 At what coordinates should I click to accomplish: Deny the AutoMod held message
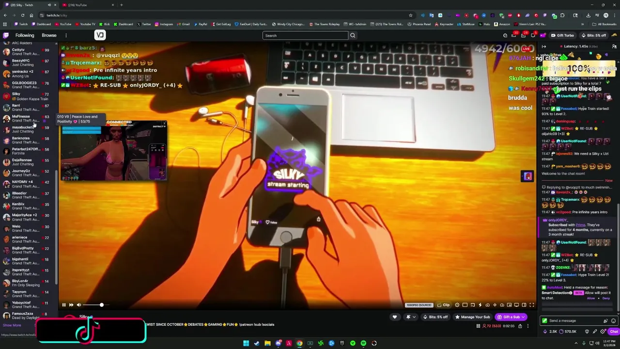[x=606, y=299]
